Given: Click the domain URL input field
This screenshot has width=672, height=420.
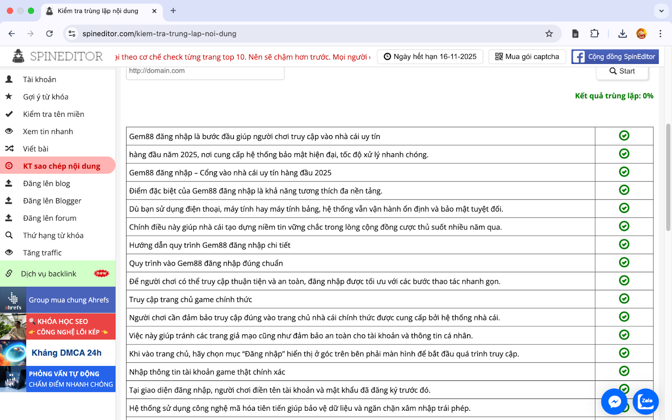Looking at the screenshot, I should (205, 71).
